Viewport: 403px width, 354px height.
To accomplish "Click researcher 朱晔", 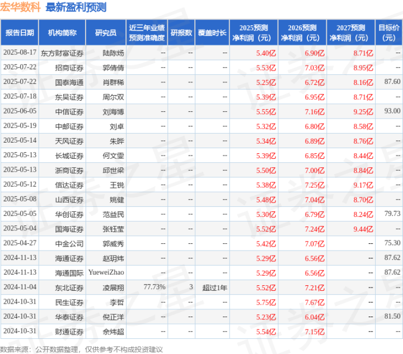I will coord(117,141).
